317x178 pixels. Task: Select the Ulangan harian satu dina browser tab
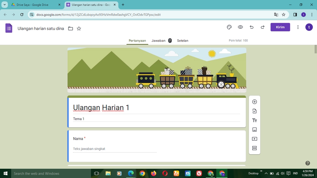tap(91, 5)
